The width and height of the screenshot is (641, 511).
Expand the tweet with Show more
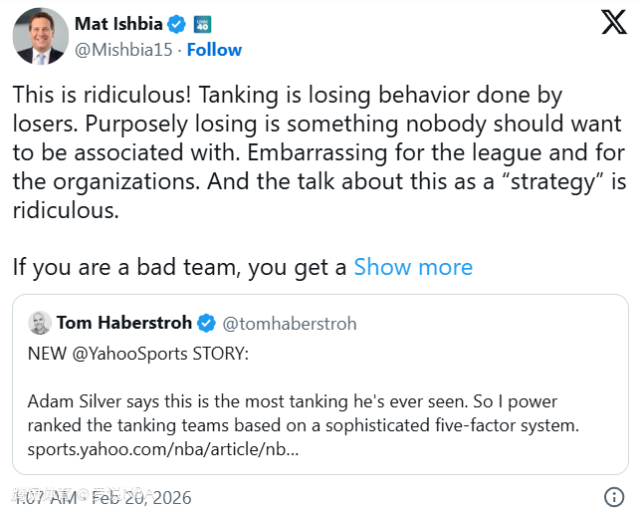pos(413,267)
